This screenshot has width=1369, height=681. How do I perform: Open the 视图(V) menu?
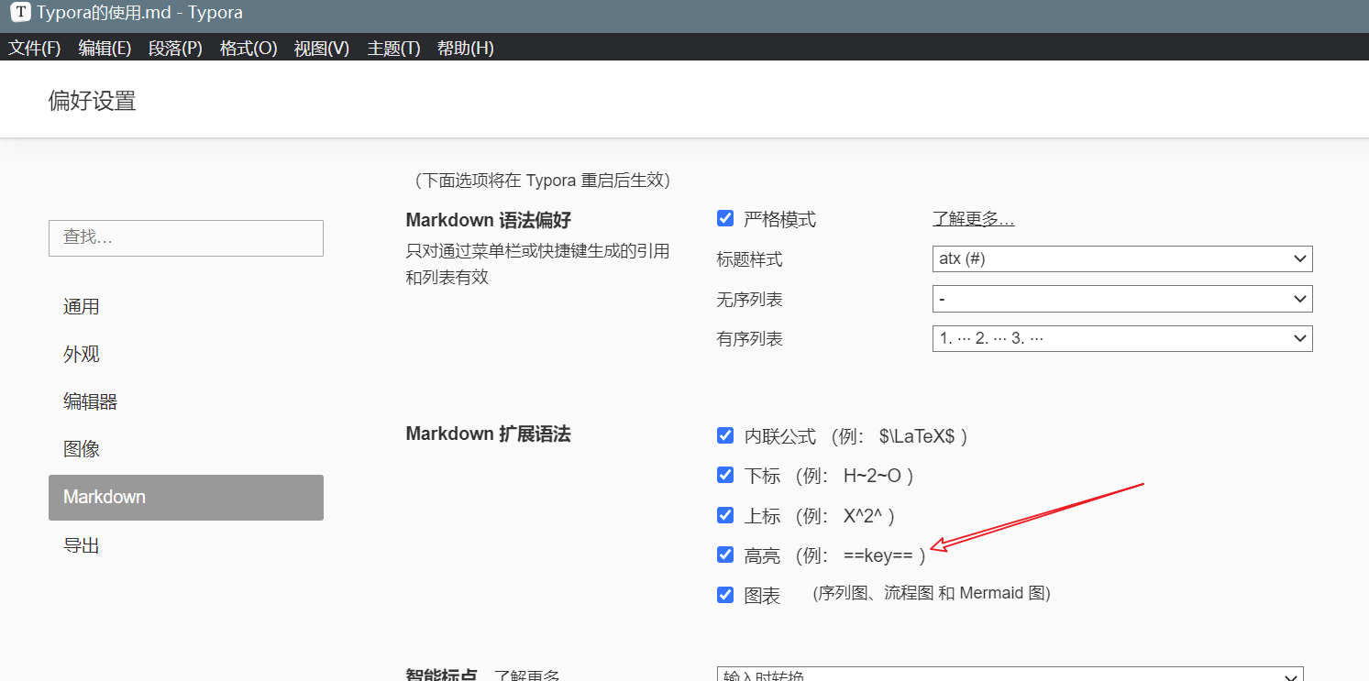322,49
